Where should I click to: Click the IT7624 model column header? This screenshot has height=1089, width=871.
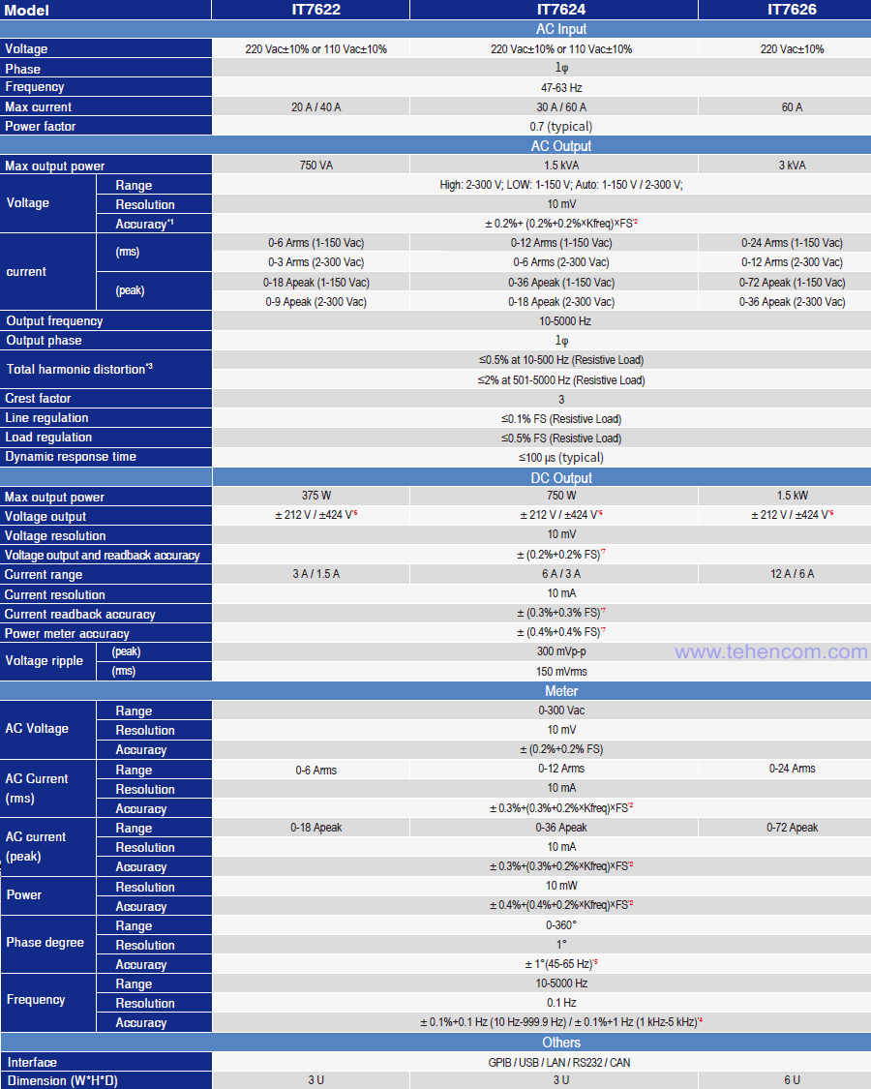[561, 10]
